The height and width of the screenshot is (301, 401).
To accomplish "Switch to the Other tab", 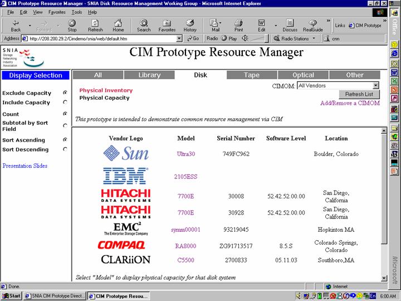I will 355,75.
